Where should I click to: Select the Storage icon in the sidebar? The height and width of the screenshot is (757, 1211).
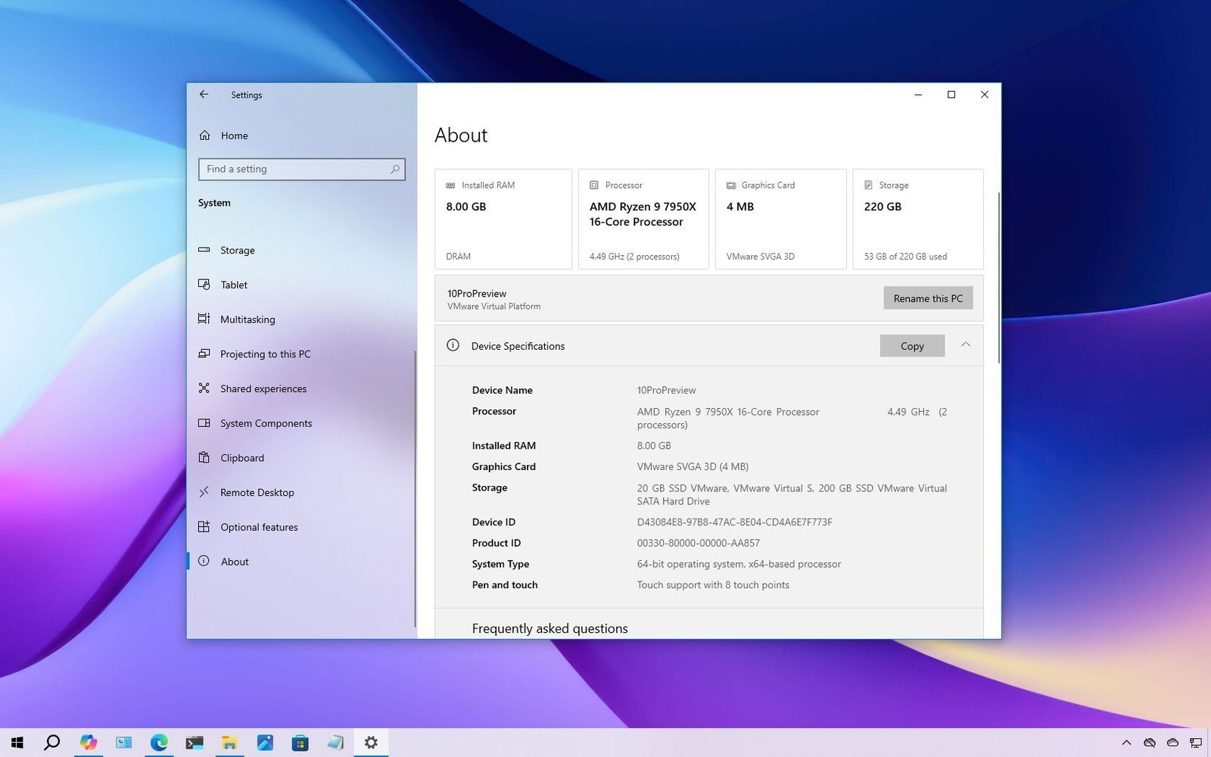tap(204, 250)
